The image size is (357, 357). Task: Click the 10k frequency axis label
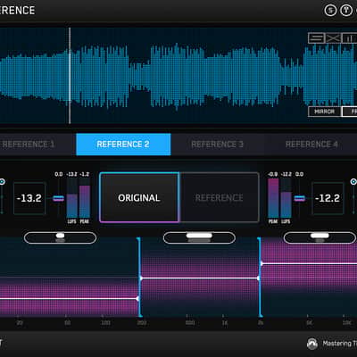tap(347, 323)
